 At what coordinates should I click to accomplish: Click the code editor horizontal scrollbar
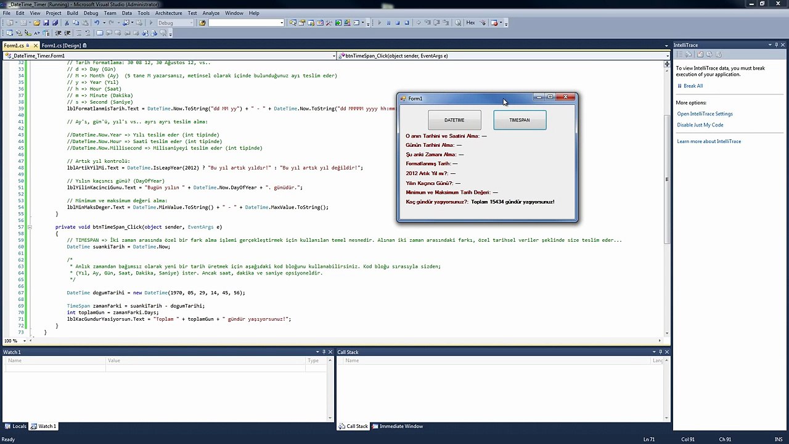(x=345, y=341)
